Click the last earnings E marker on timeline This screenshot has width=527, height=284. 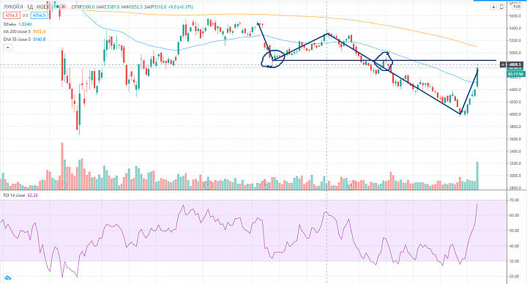click(x=351, y=184)
